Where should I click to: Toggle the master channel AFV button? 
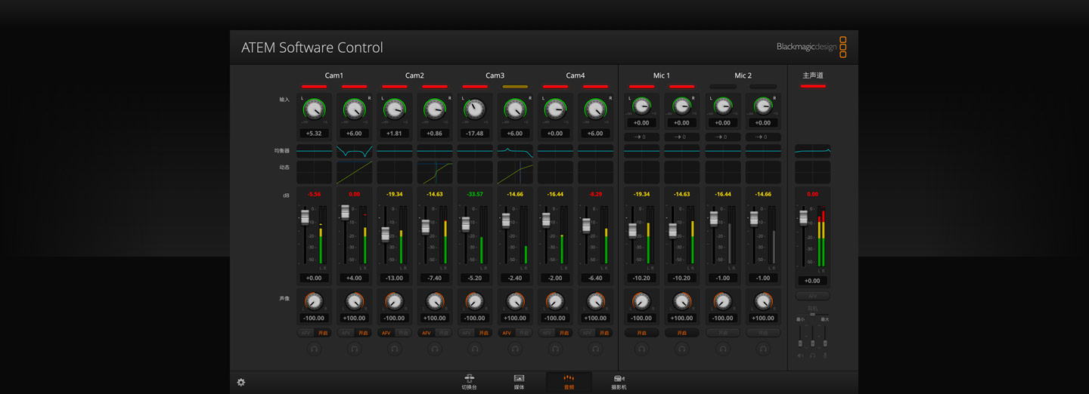pos(812,296)
